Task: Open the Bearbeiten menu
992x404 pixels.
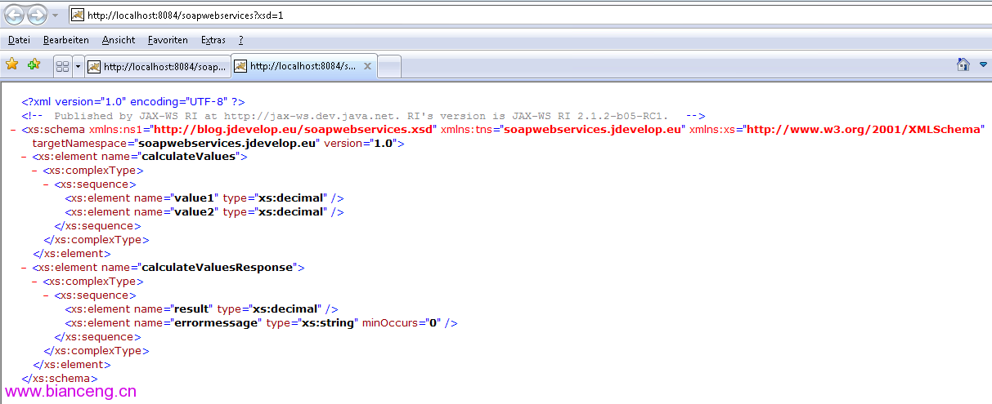Action: (x=66, y=39)
